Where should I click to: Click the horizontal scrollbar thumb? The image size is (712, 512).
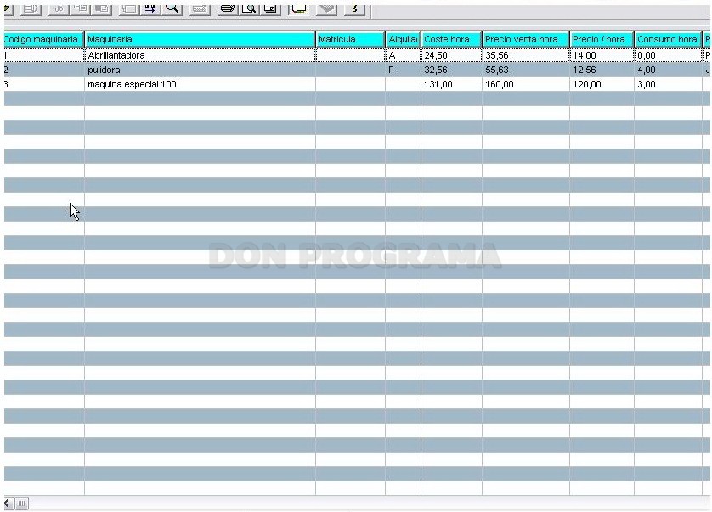[x=21, y=503]
